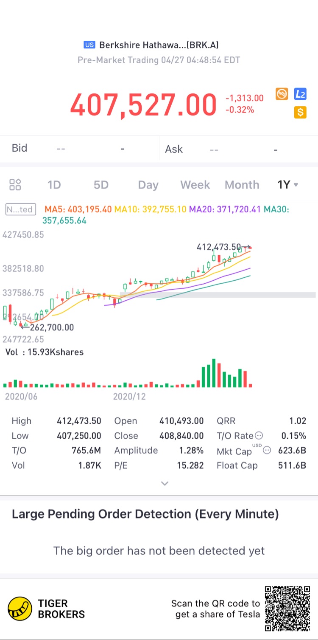
Task: Tap the 412,473.50 chart high marker
Action: [219, 247]
